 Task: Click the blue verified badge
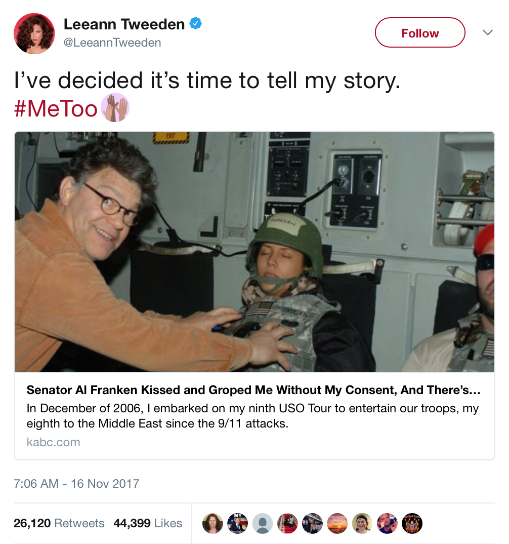point(196,24)
